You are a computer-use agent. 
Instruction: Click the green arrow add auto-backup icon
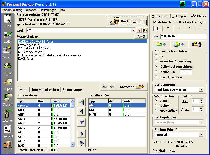(x=161, y=44)
